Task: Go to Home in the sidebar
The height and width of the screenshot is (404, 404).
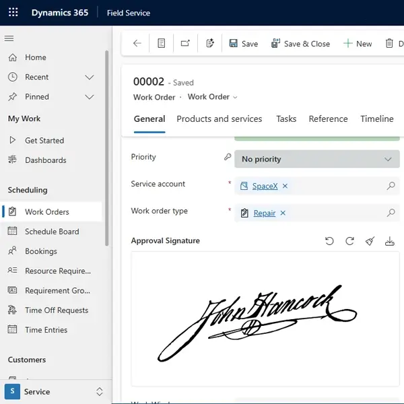Action: [x=51, y=57]
